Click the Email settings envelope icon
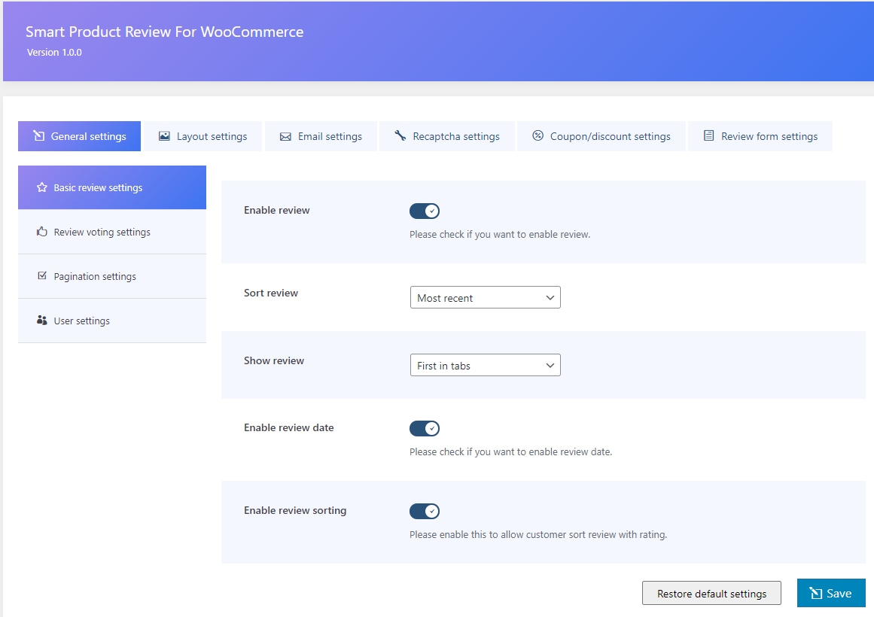The image size is (874, 617). (x=285, y=136)
